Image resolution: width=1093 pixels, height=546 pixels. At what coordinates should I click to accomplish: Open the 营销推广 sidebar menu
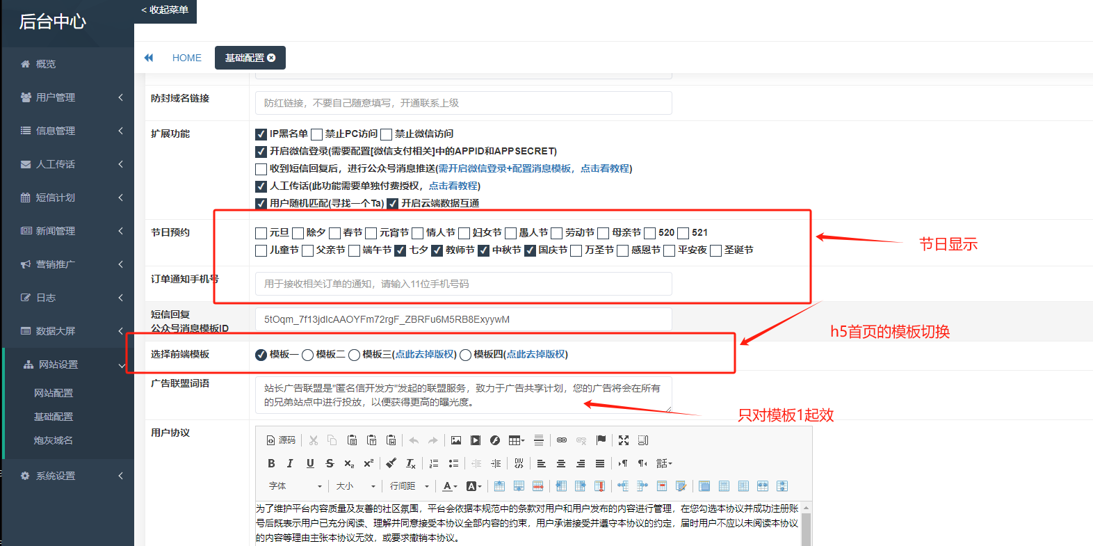(x=68, y=264)
